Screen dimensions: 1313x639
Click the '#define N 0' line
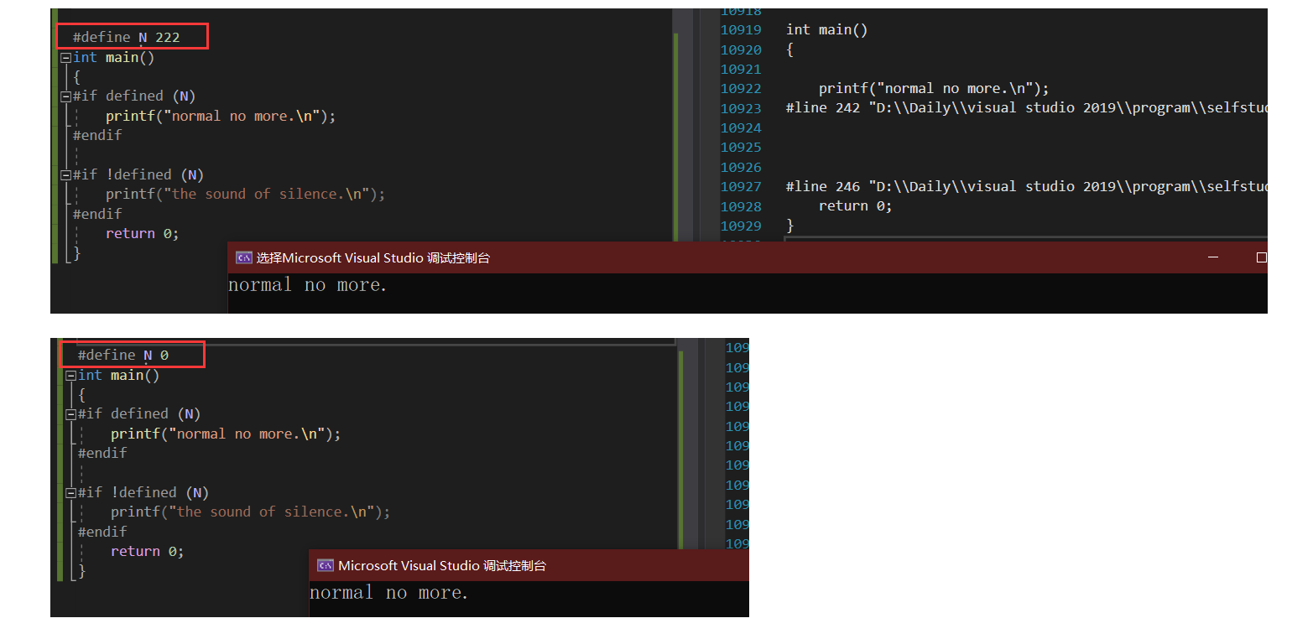click(x=123, y=355)
